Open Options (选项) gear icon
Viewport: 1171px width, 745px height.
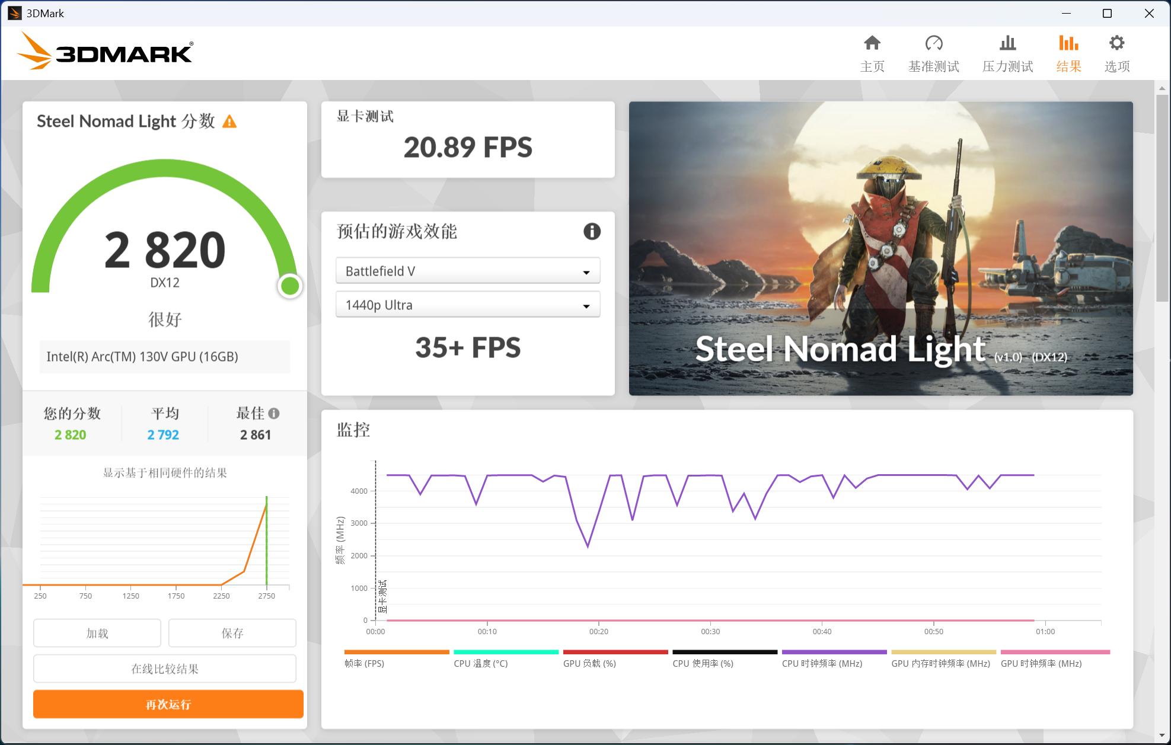1116,44
